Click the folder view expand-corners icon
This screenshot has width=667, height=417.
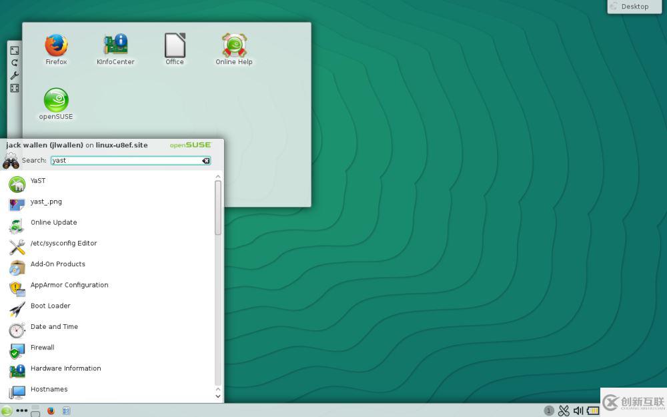[x=15, y=88]
